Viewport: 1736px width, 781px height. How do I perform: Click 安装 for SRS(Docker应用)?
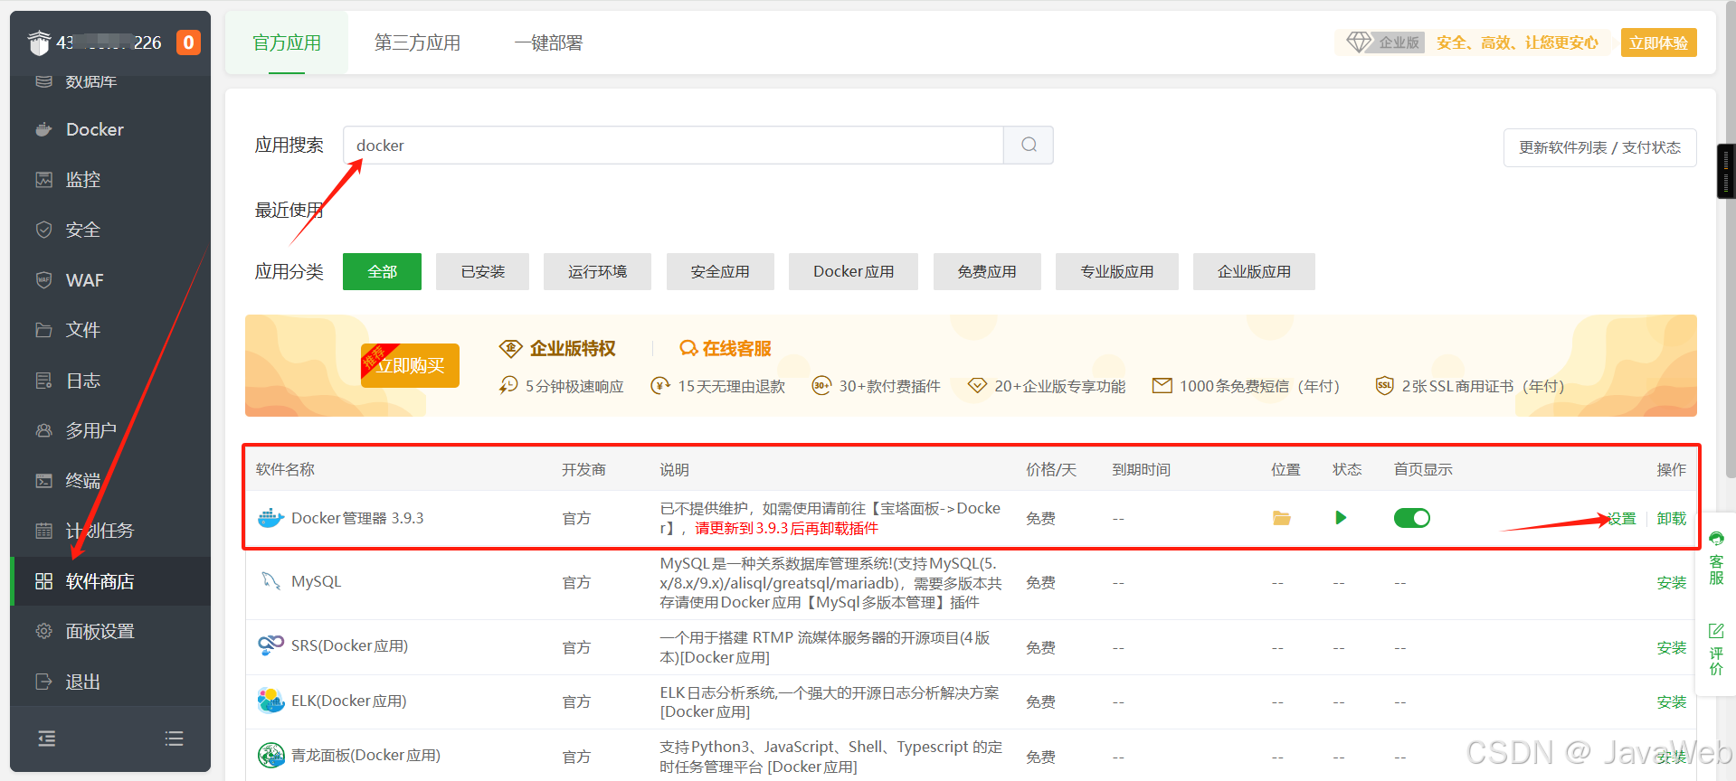(x=1672, y=647)
